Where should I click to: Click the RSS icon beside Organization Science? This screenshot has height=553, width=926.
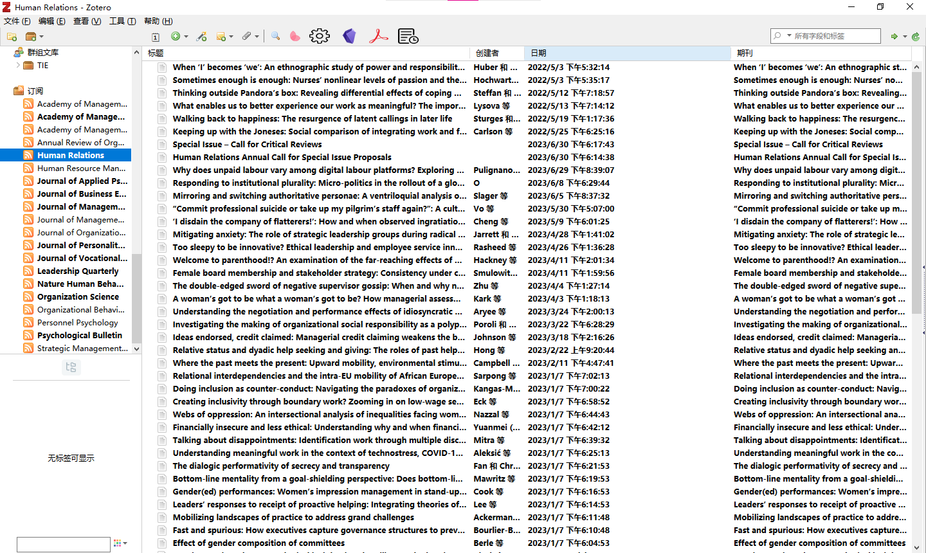click(28, 296)
